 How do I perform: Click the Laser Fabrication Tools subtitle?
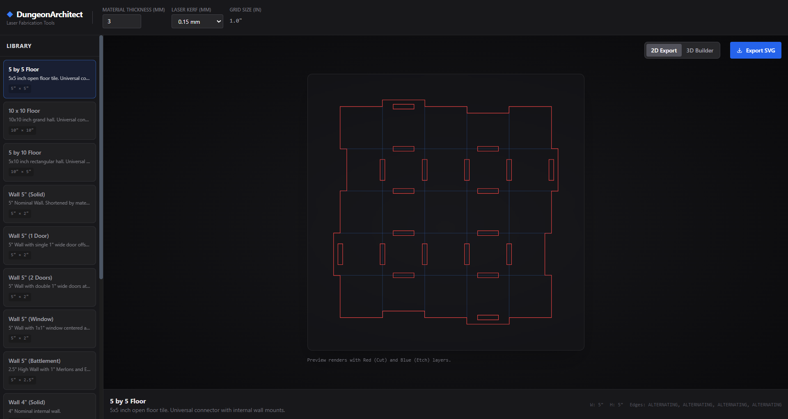coord(30,23)
